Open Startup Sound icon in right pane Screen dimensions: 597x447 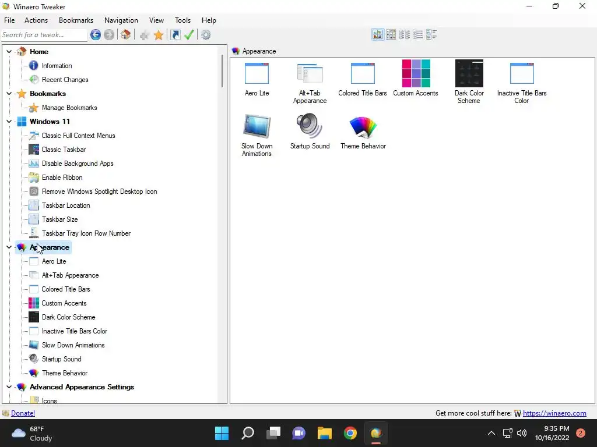click(310, 132)
